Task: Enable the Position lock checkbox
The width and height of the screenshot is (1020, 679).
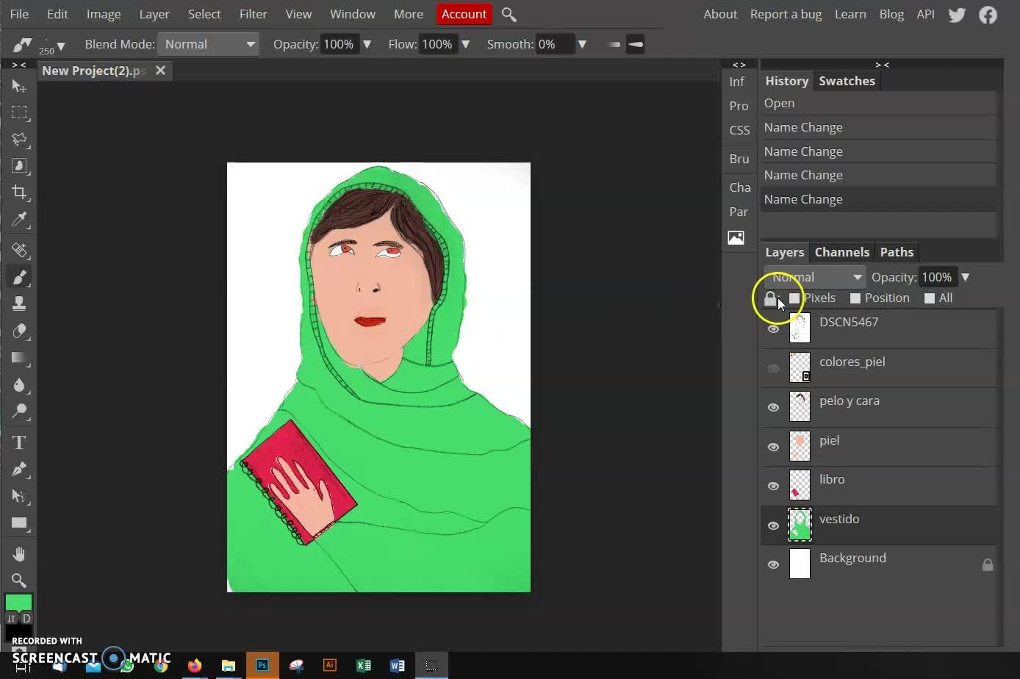Action: coord(855,298)
